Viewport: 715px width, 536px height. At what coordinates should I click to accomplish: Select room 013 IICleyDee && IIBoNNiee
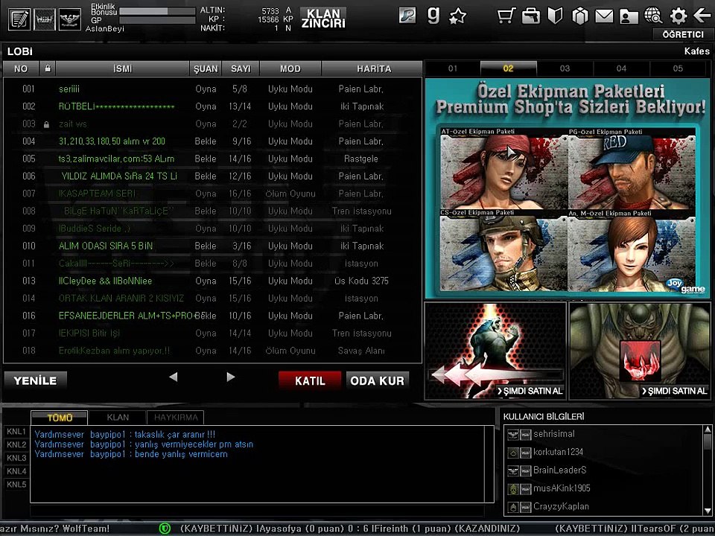(212, 281)
